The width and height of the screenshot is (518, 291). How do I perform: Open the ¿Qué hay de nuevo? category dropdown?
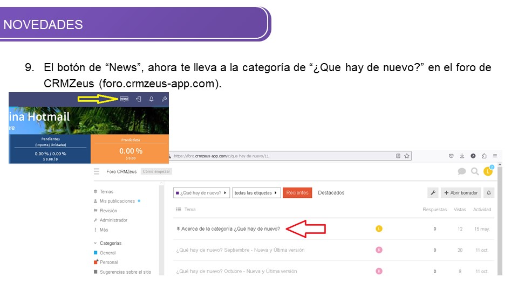pyautogui.click(x=201, y=193)
